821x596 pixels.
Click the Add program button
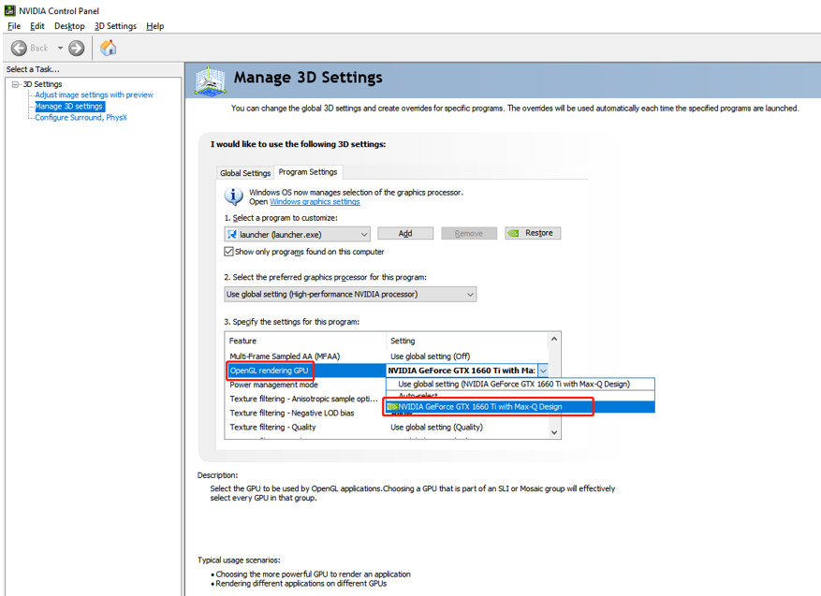405,233
